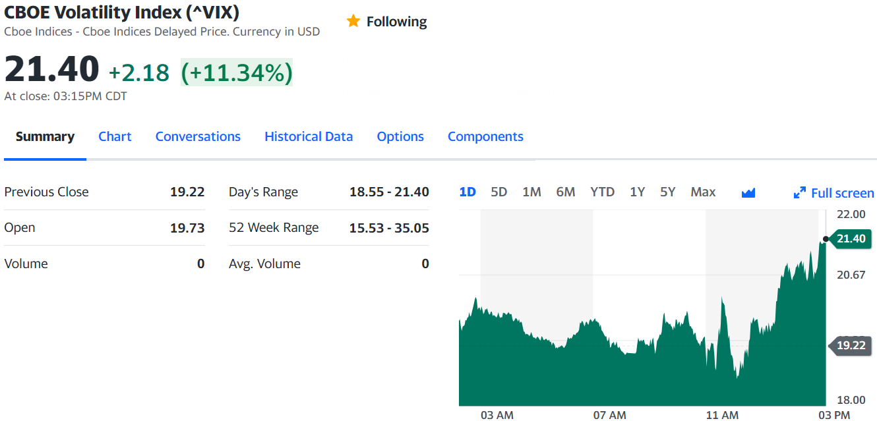Image resolution: width=877 pixels, height=421 pixels.
Task: Click the Volume label
Action: click(26, 264)
